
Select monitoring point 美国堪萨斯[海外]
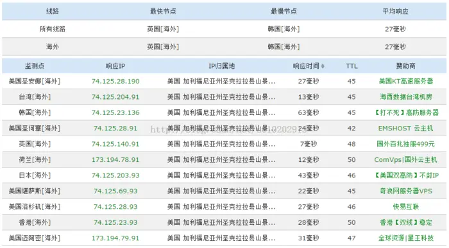pos(35,191)
